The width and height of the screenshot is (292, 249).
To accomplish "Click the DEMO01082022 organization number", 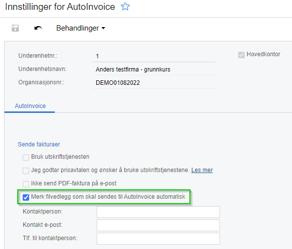I will tap(118, 83).
